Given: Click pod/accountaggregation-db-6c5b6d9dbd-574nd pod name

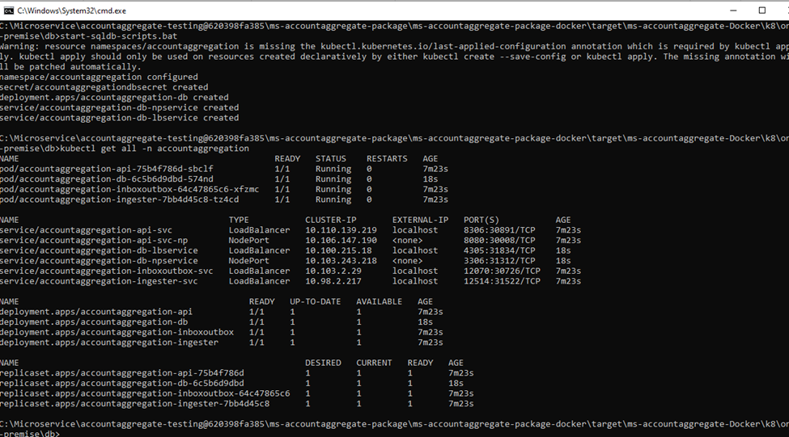Looking at the screenshot, I should point(107,179).
